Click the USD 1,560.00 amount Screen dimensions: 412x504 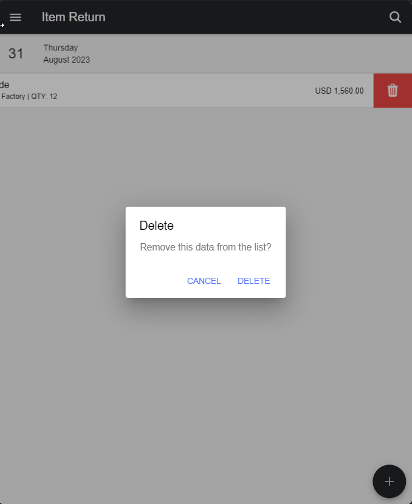pos(339,91)
